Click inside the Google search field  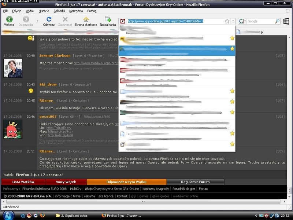click(x=259, y=21)
